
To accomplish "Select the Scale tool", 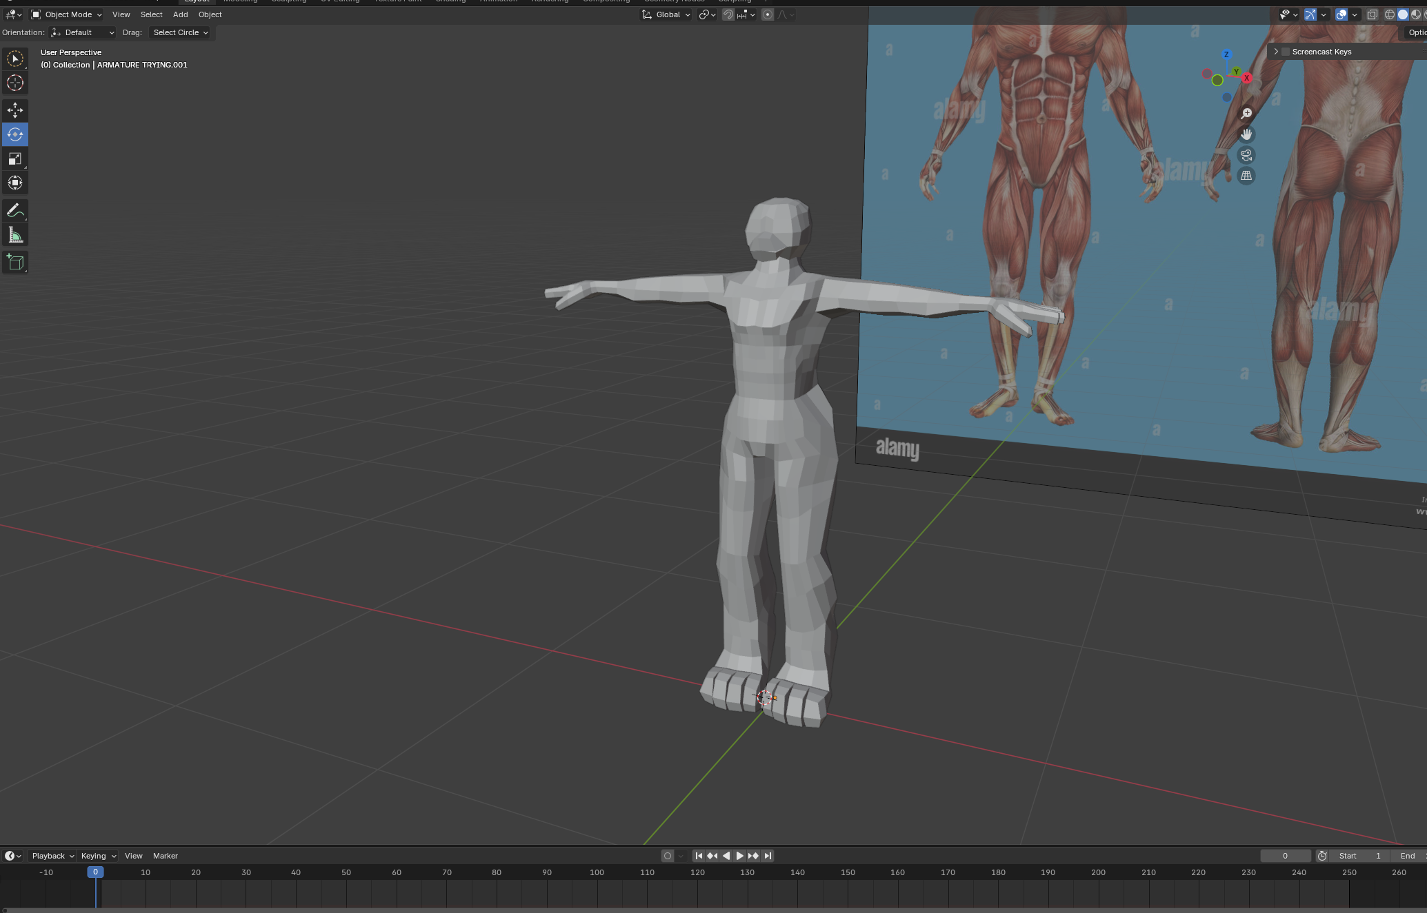I will (14, 158).
